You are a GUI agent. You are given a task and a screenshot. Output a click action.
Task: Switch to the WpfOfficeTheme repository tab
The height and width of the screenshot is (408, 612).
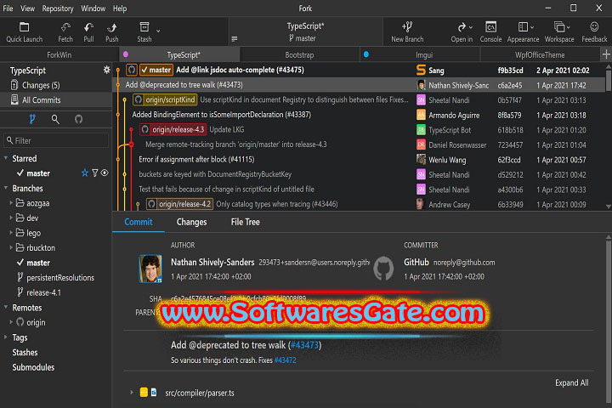click(x=541, y=54)
